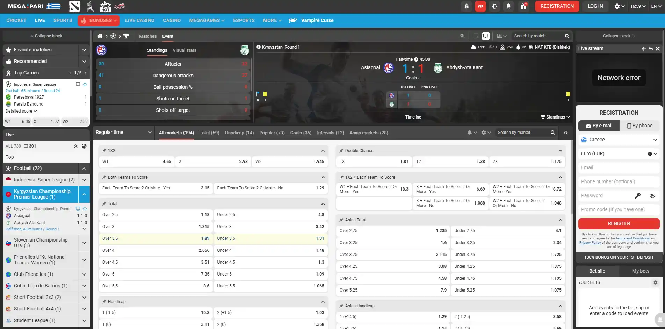Switch to the Handicap (14) tab

tap(239, 133)
